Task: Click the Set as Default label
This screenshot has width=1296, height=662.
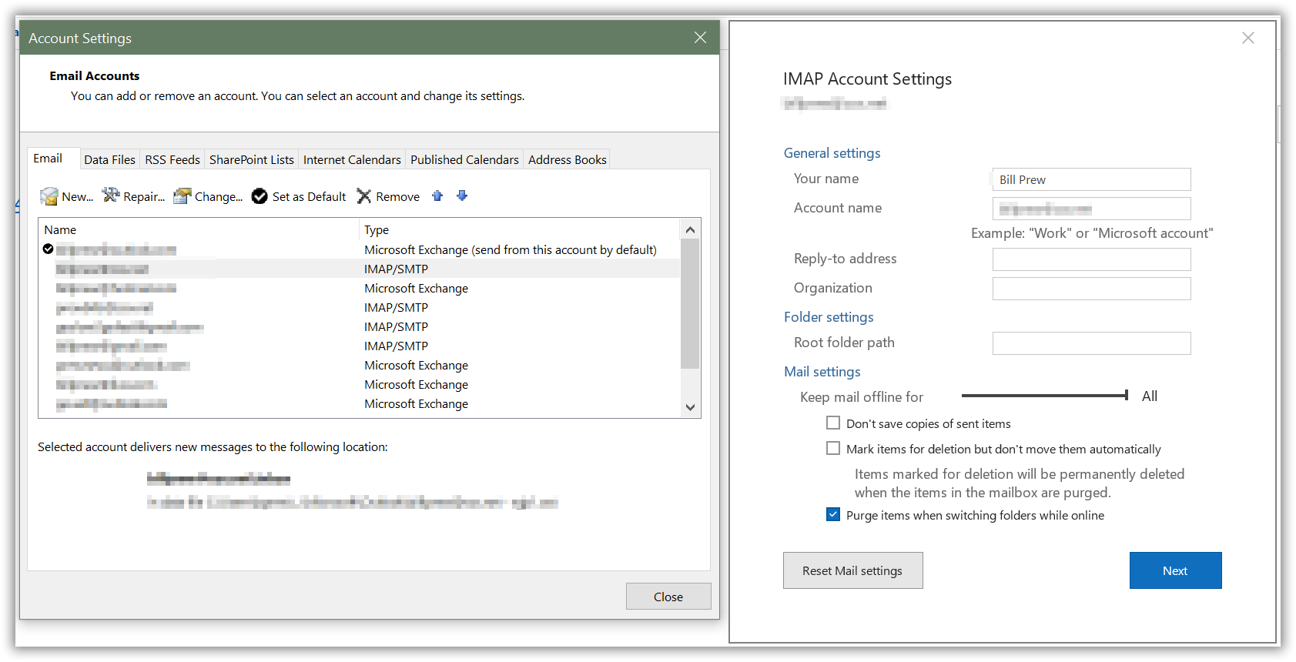Action: click(x=309, y=197)
